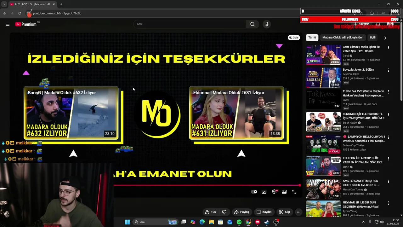Open Beyaz'la Joker 2. Bölüm title
This screenshot has height=227, width=403.
[358, 70]
